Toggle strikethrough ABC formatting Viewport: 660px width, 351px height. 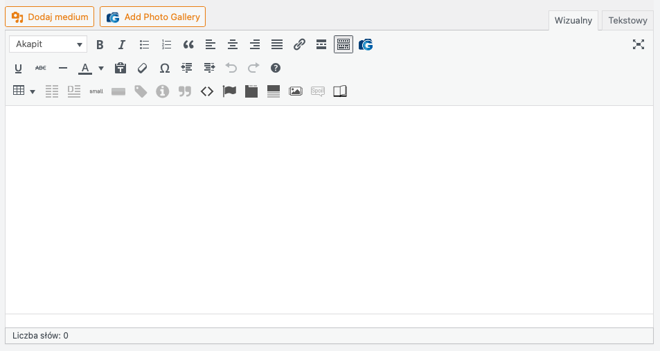click(40, 68)
